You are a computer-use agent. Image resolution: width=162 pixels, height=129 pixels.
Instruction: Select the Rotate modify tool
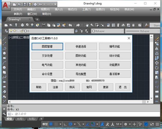point(157,68)
